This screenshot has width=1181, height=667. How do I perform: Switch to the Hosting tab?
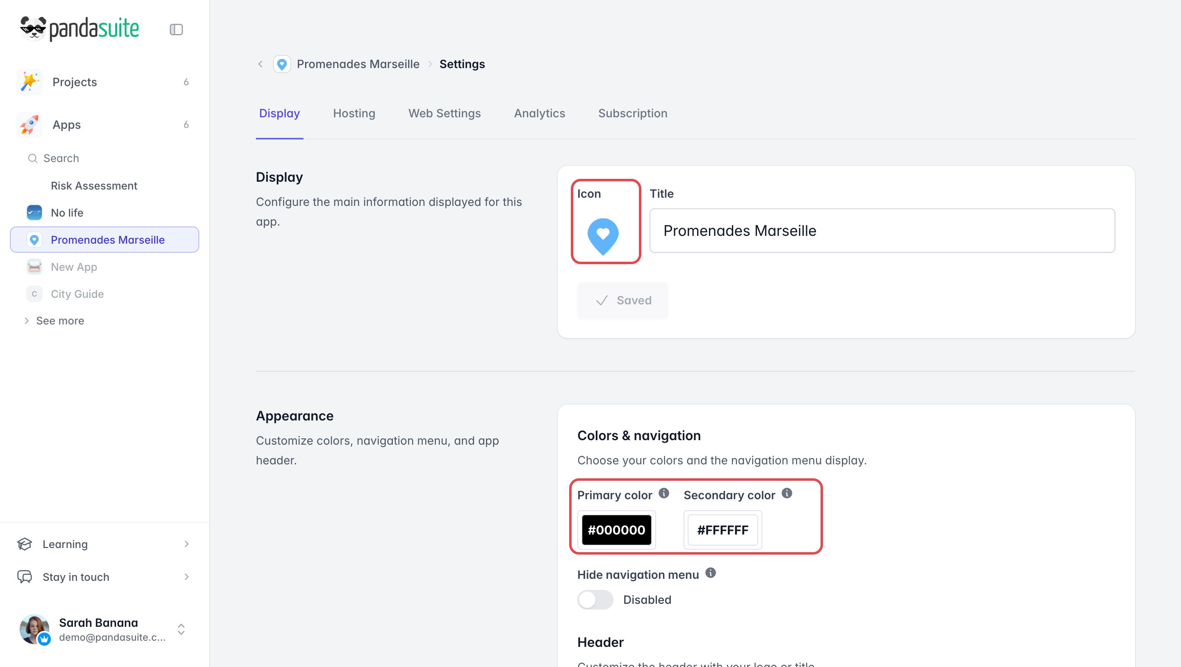[354, 113]
